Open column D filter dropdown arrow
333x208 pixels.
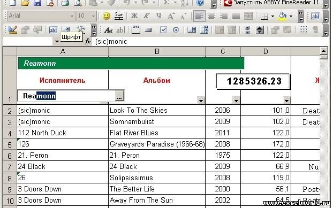(x=286, y=100)
